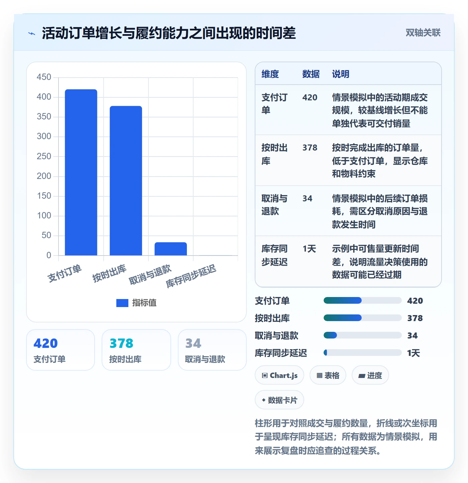Click the 取消与退款 progress bar
Viewport: 468px width, 483px height.
tap(362, 335)
